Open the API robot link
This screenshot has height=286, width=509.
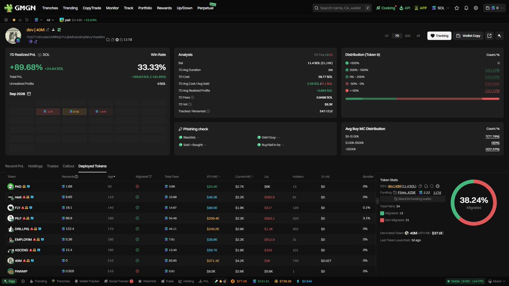click(405, 8)
